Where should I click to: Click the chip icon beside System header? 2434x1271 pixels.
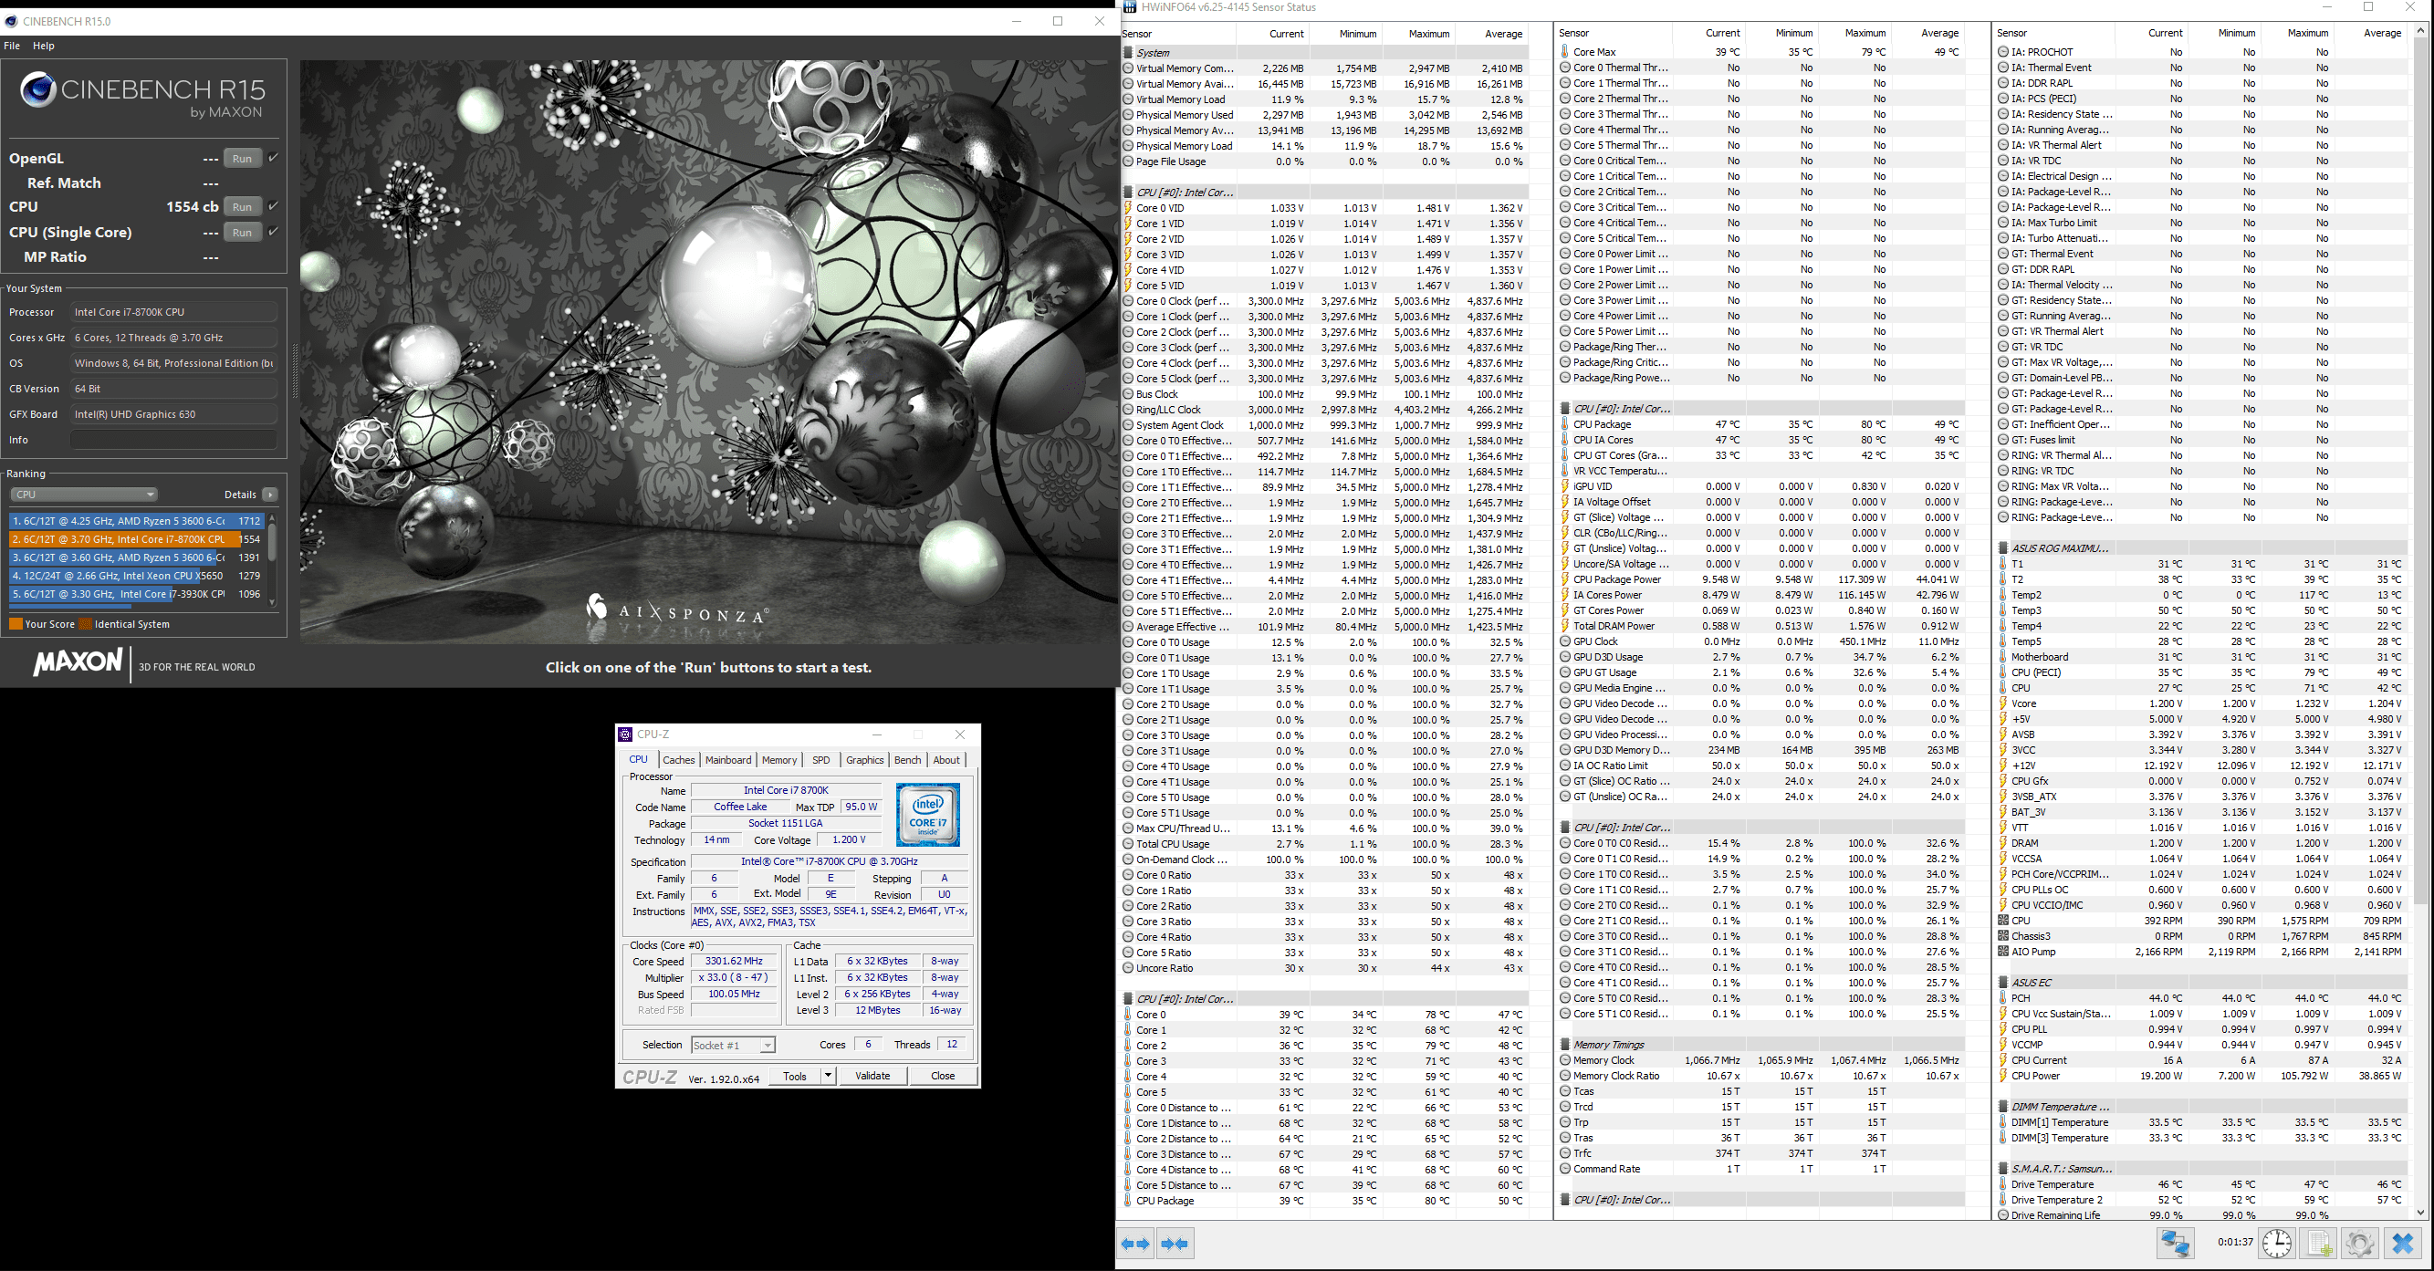click(x=1127, y=53)
